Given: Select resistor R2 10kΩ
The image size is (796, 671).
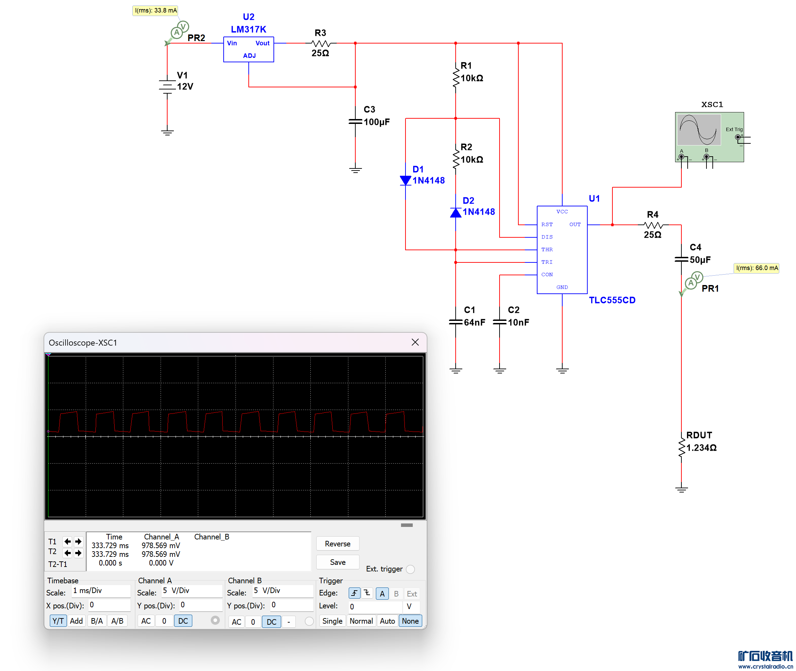Looking at the screenshot, I should pyautogui.click(x=456, y=159).
